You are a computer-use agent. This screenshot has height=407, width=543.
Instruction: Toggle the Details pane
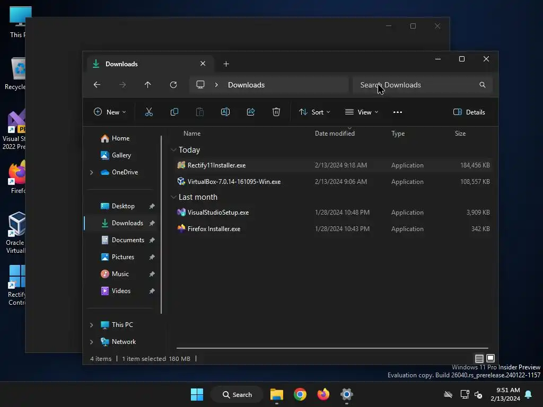469,112
